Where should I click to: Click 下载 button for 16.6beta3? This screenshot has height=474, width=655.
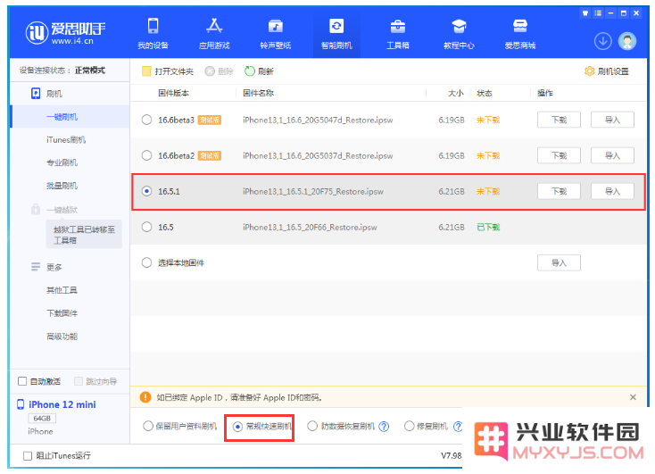tap(559, 120)
